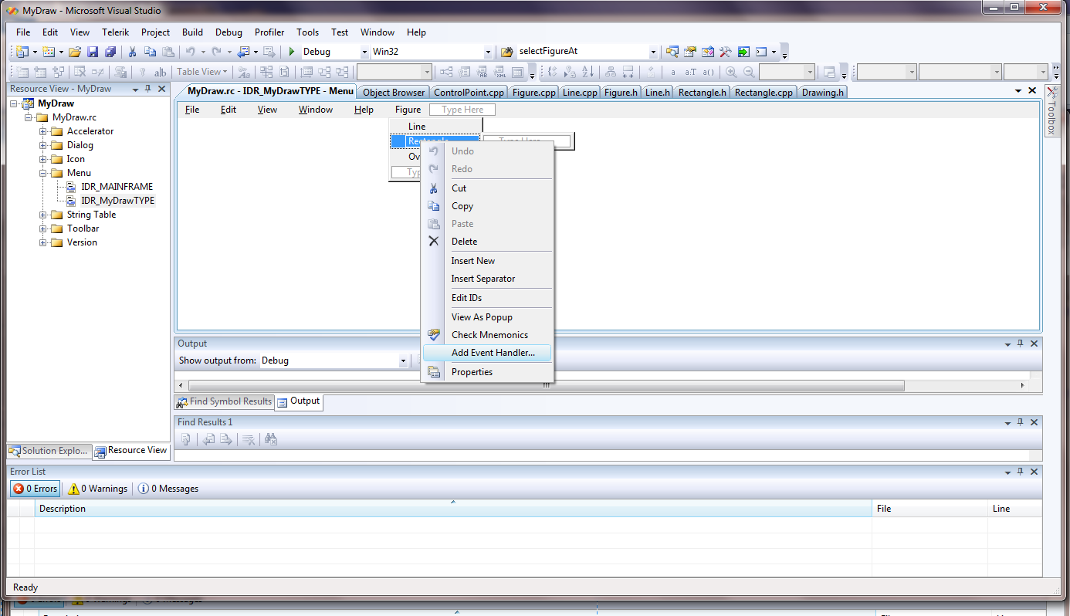Click the Open File folder icon

tap(75, 52)
